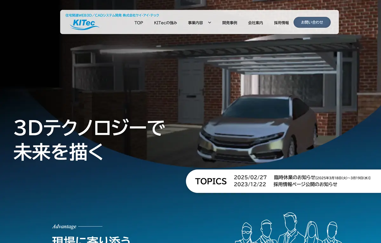381x243 pixels.
Task: Expand the chevron next to 事業内容
Action: click(210, 23)
